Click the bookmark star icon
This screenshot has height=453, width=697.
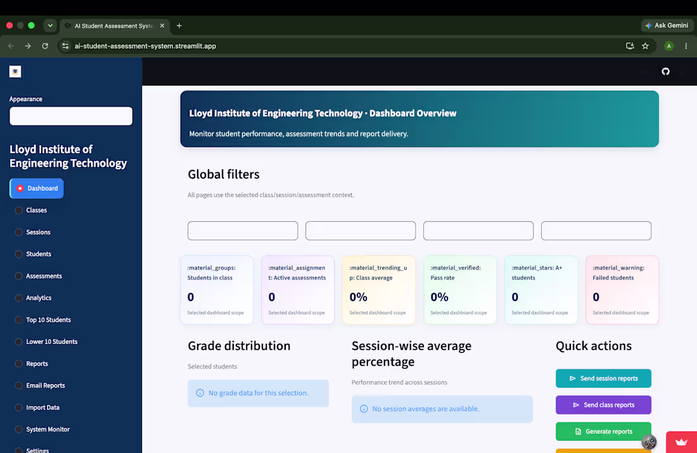click(646, 46)
